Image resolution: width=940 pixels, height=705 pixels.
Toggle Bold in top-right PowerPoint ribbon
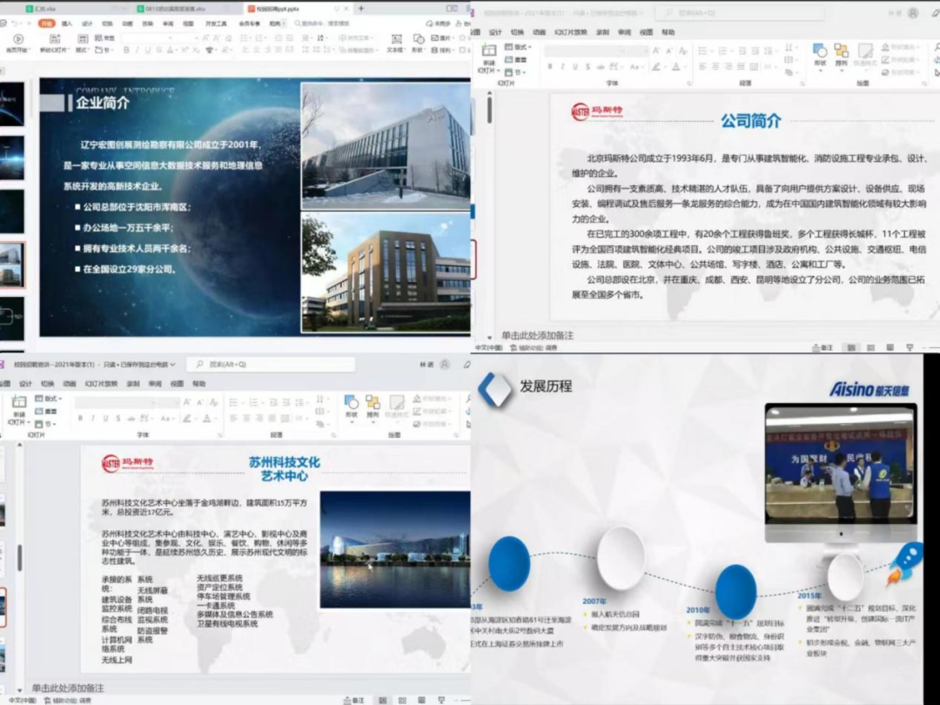pyautogui.click(x=550, y=66)
